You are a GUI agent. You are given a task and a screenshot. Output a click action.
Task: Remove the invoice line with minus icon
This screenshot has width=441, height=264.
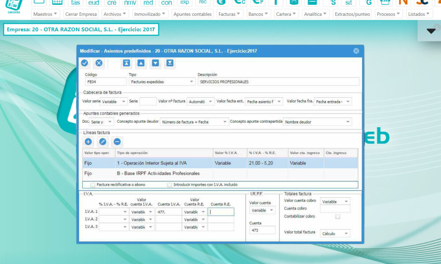(117, 142)
